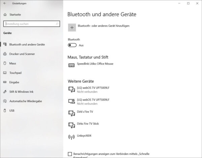Click the plus icon to add a device
This screenshot has width=202, height=158.
72,28
